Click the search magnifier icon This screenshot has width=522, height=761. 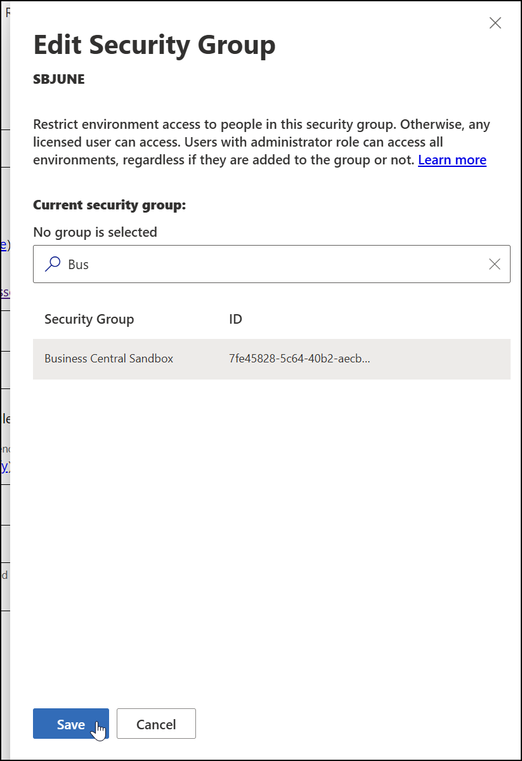click(53, 264)
